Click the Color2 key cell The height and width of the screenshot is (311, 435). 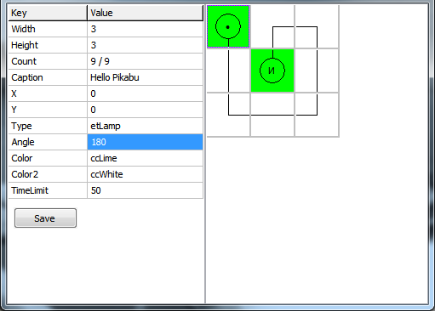click(48, 174)
